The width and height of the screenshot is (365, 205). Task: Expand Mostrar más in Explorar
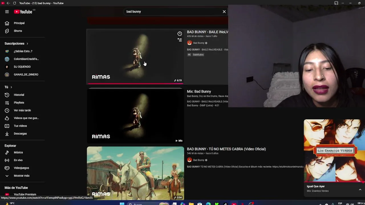pyautogui.click(x=22, y=176)
